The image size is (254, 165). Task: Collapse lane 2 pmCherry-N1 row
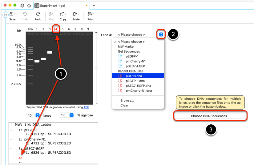point(11,139)
